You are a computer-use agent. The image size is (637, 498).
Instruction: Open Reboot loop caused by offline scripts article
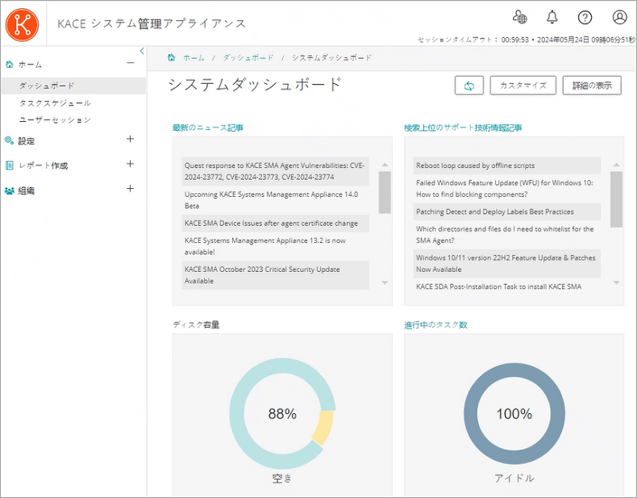(506, 165)
